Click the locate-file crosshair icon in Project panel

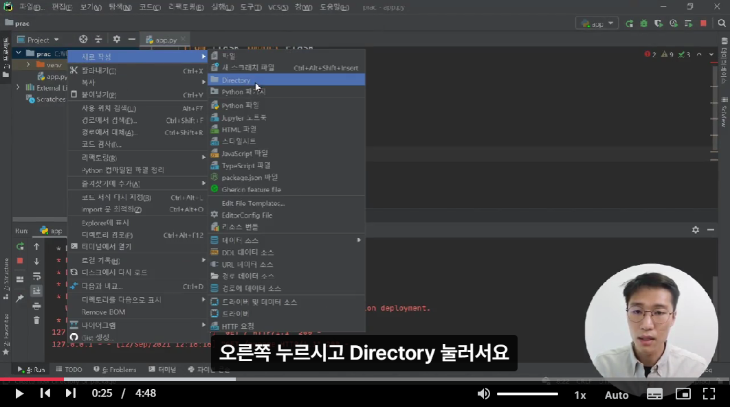click(x=83, y=40)
